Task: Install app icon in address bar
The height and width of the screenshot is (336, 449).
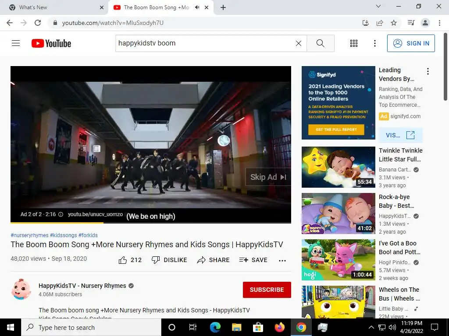Action: pos(365,23)
